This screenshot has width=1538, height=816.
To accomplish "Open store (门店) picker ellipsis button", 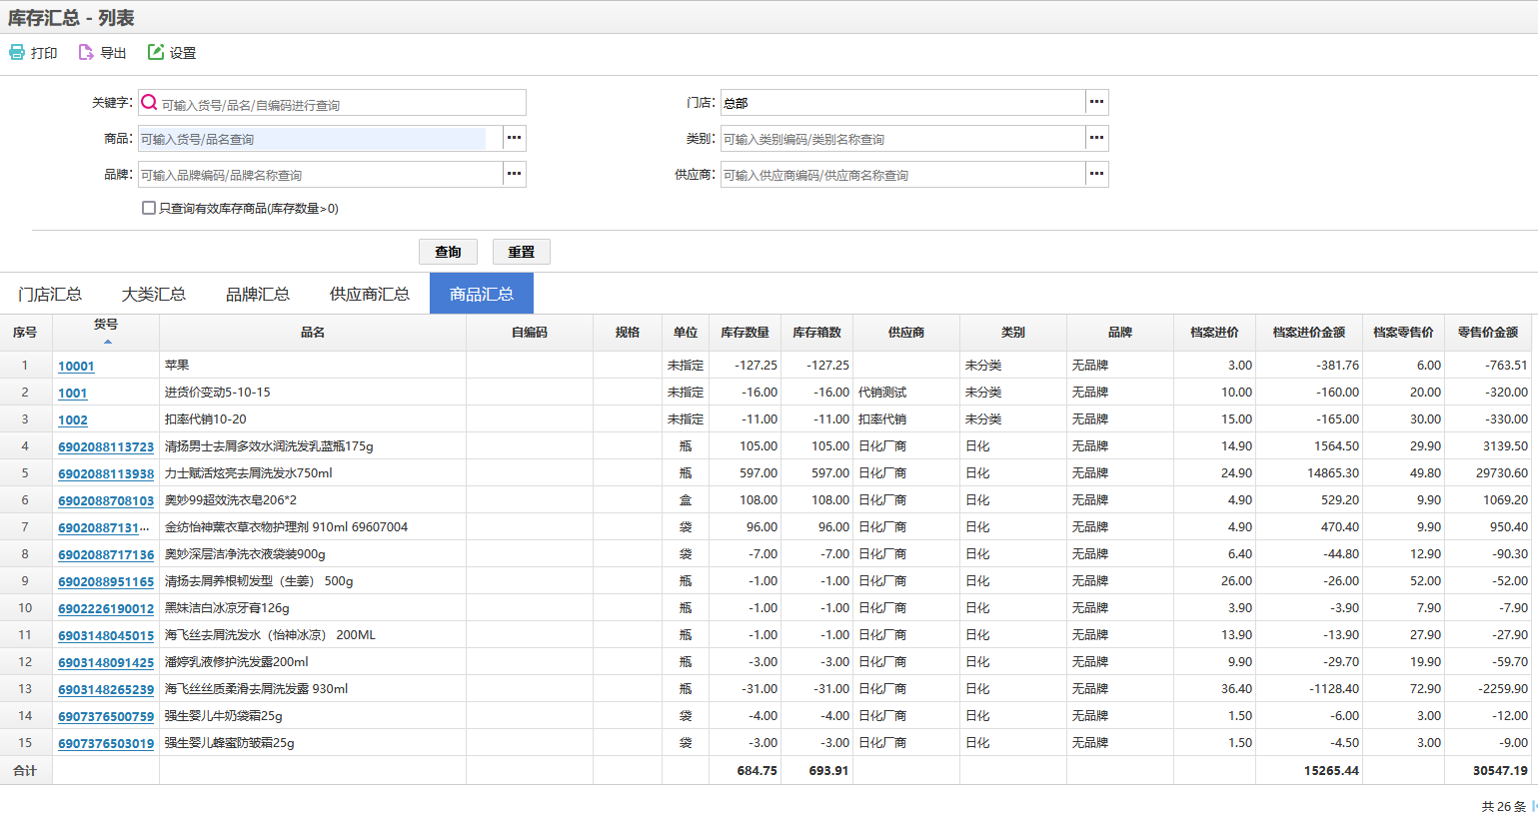I will pos(1097,102).
